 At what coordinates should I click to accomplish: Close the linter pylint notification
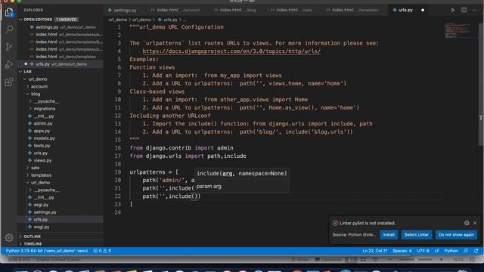click(x=475, y=223)
